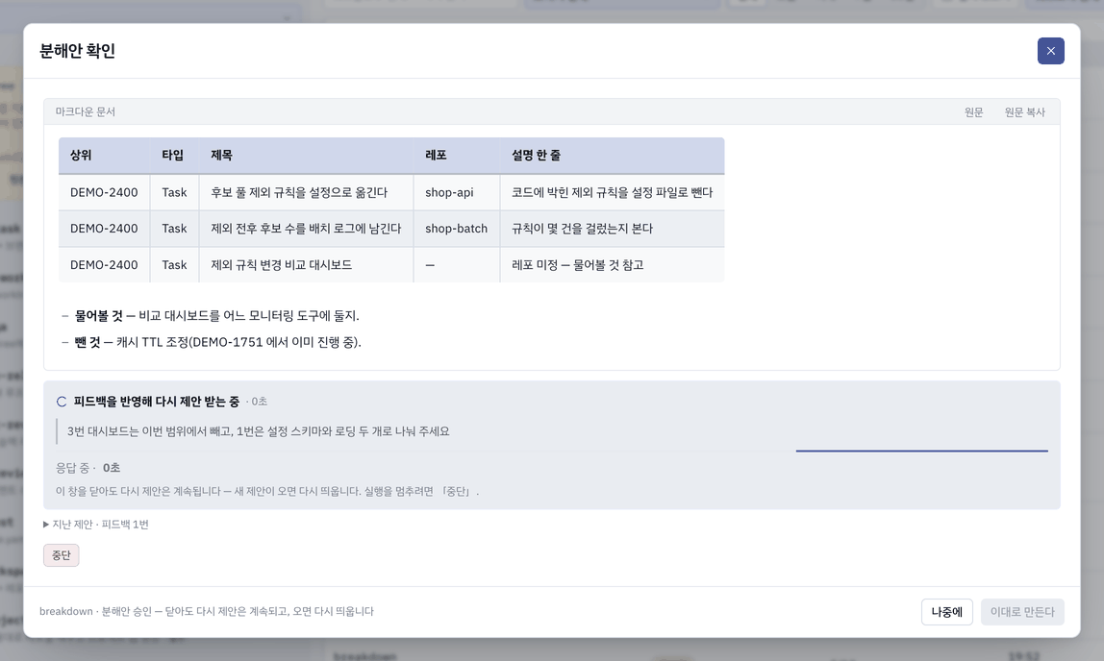Screen dimensions: 1104x661
Task: Click DEMO-2400 in the 대시보드 row
Action: coord(104,265)
